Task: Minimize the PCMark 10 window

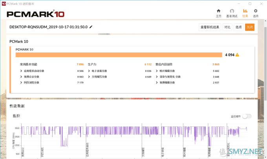Action: pyautogui.click(x=239, y=4)
